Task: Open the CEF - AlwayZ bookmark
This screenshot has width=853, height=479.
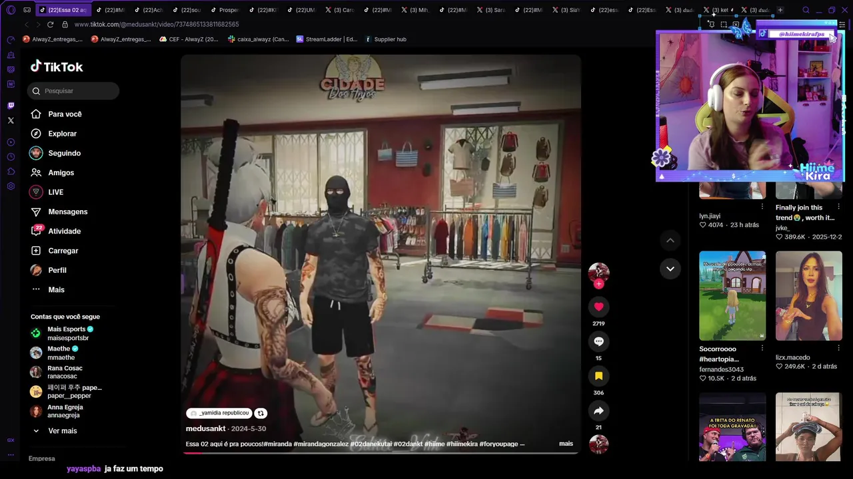Action: (x=189, y=39)
